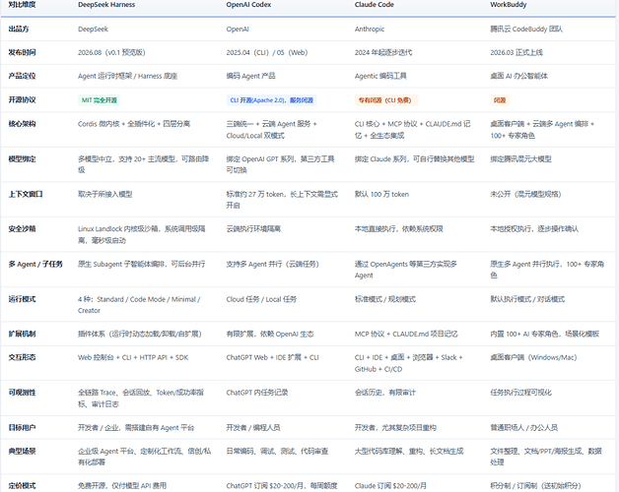Select the 扩展机制 row label
Image resolution: width=619 pixels, height=492 pixels.
(22, 334)
